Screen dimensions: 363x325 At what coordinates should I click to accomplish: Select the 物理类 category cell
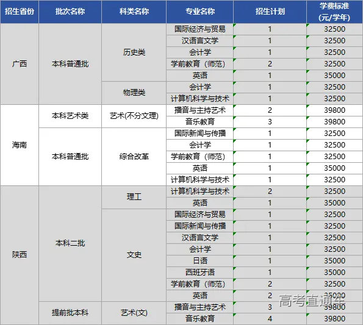[134, 93]
